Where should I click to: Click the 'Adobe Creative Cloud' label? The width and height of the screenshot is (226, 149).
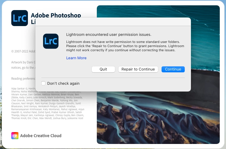click(41, 136)
